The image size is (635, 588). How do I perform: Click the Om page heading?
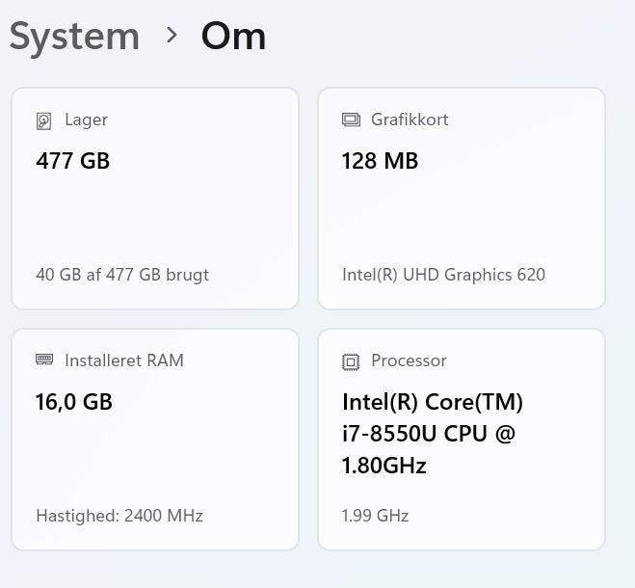pyautogui.click(x=233, y=37)
